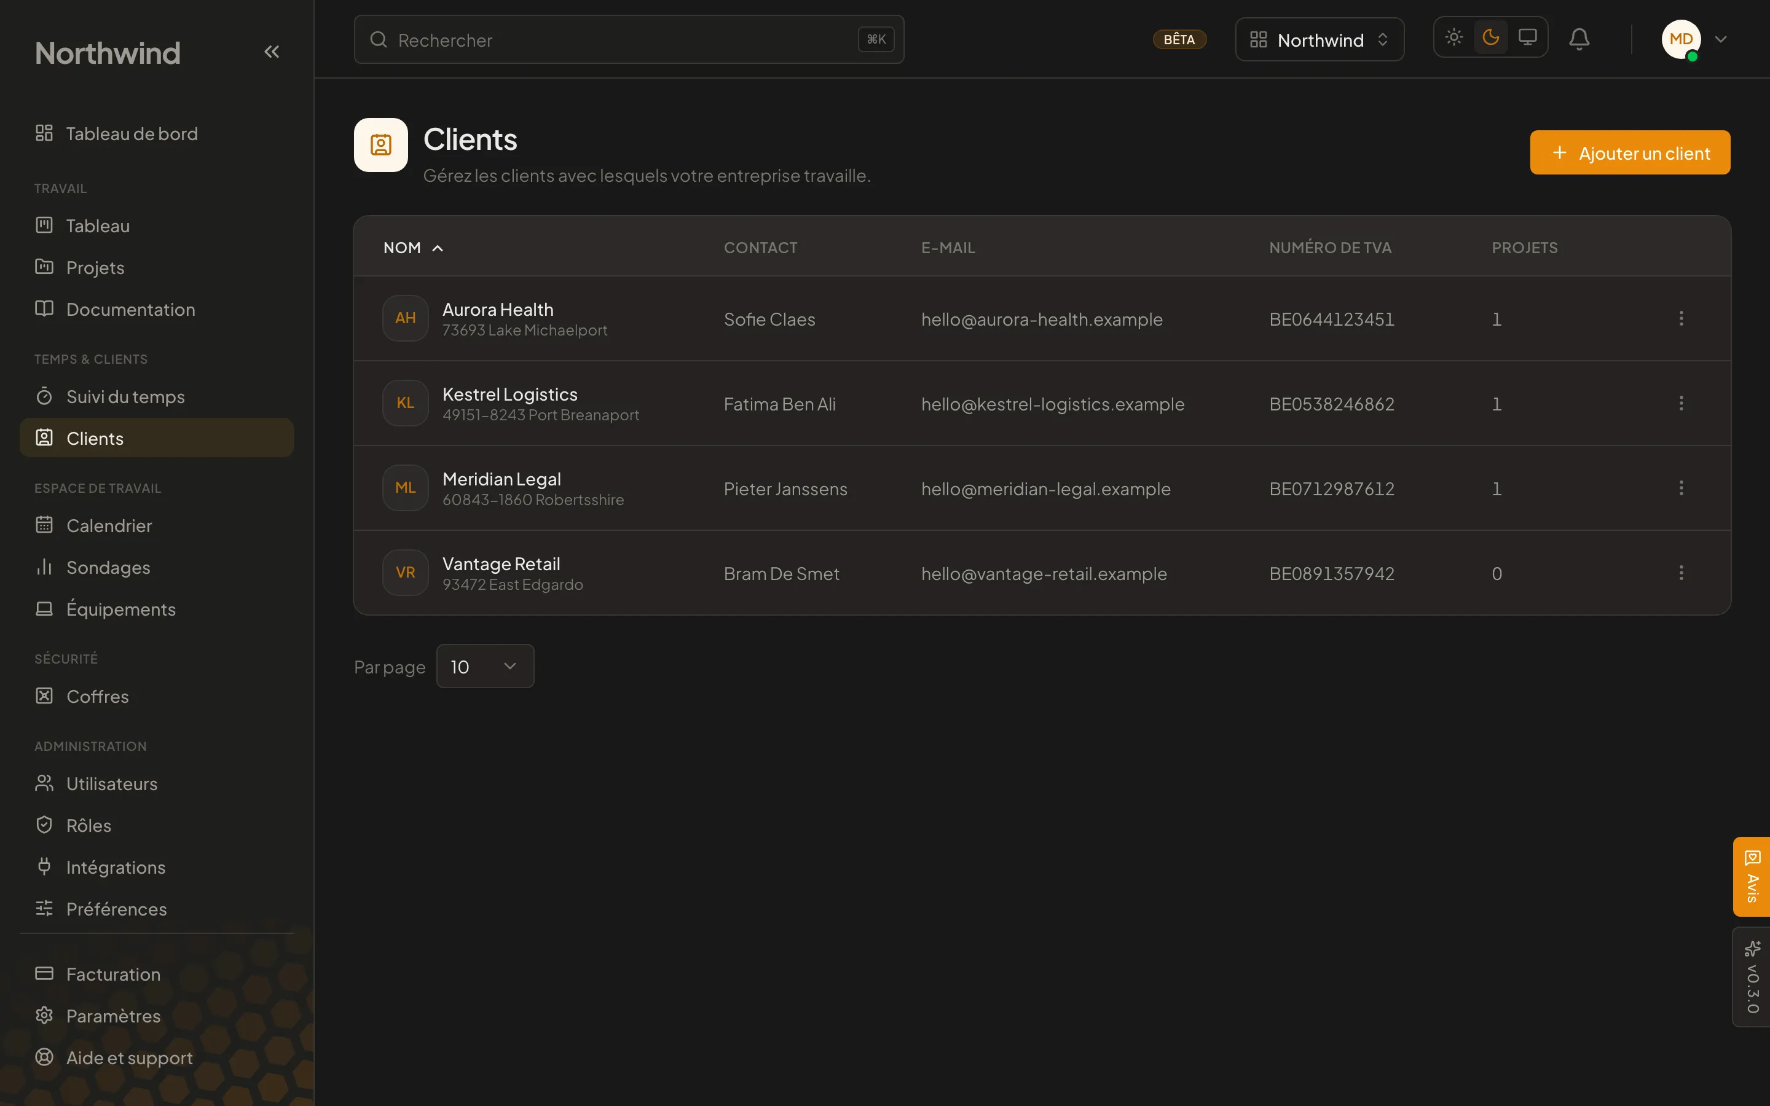
Task: Click the Ajouter un client button
Action: (1630, 153)
